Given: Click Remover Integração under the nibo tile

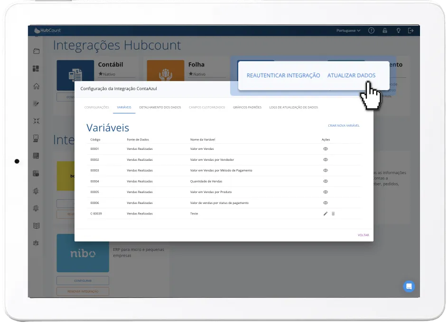Looking at the screenshot, I should [x=83, y=292].
